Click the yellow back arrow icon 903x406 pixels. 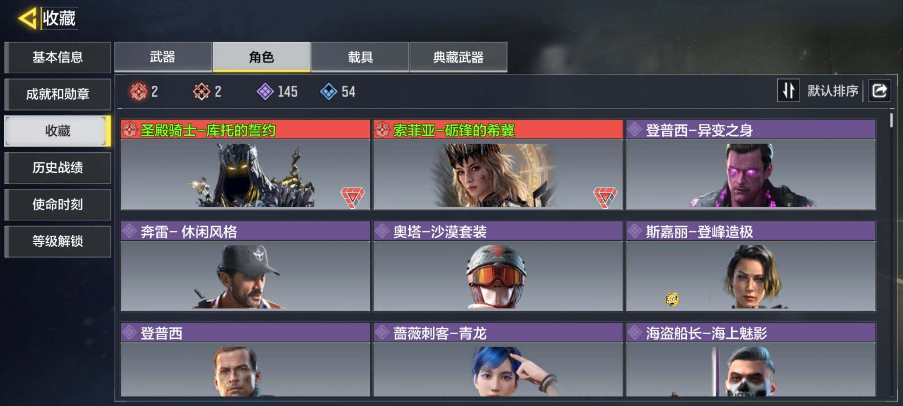tap(27, 18)
